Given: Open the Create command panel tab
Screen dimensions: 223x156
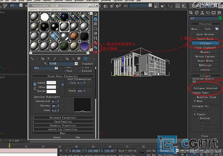Looking at the screenshot, I should click(191, 13).
